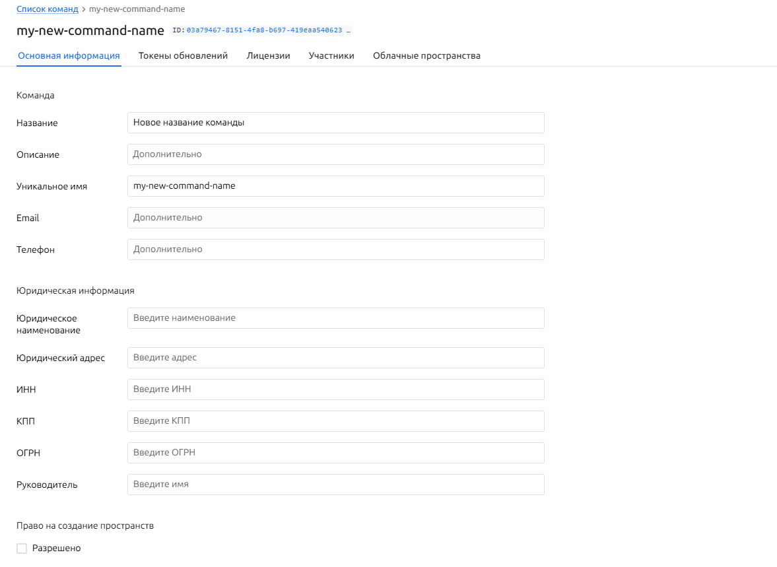Click the Уникальное имя field

point(335,186)
